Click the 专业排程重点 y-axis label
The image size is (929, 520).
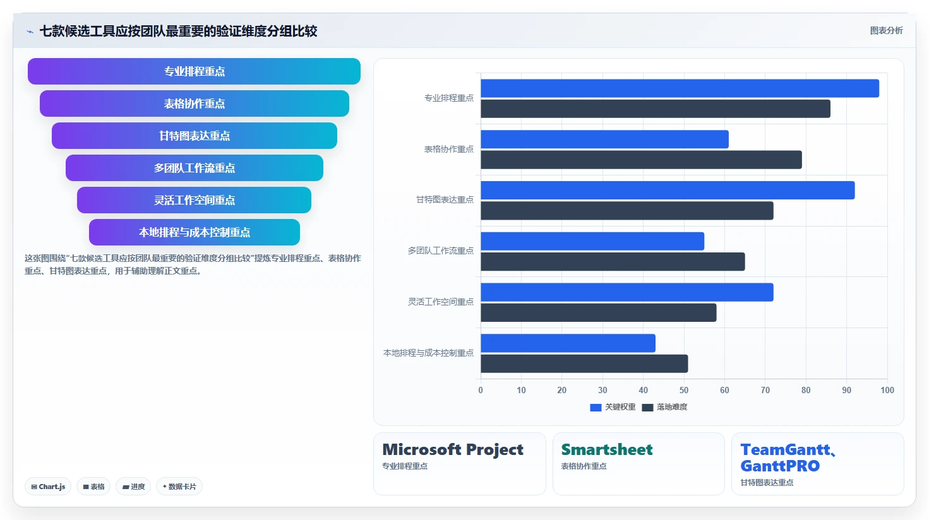pyautogui.click(x=448, y=98)
